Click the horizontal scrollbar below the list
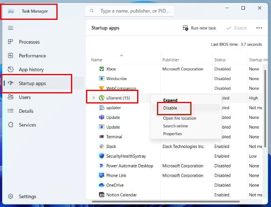The height and width of the screenshot is (207, 271). (166, 201)
